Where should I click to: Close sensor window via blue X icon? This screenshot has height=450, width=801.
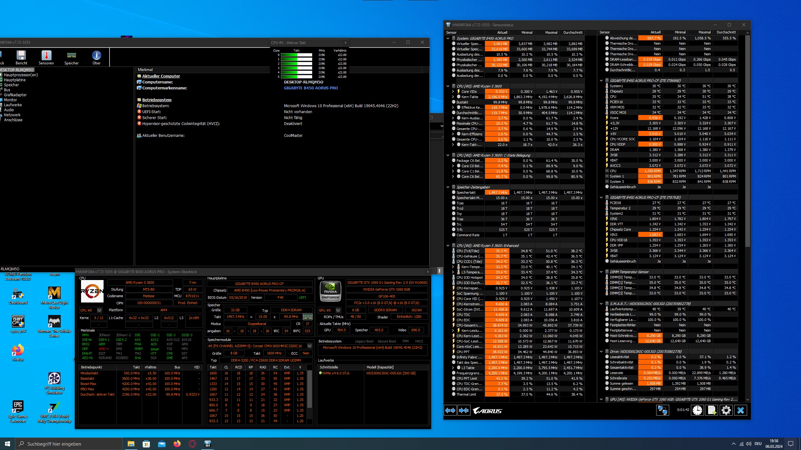tap(740, 410)
